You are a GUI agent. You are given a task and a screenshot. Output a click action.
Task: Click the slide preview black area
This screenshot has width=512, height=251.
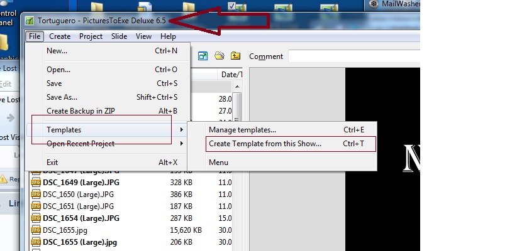pyautogui.click(x=382, y=159)
